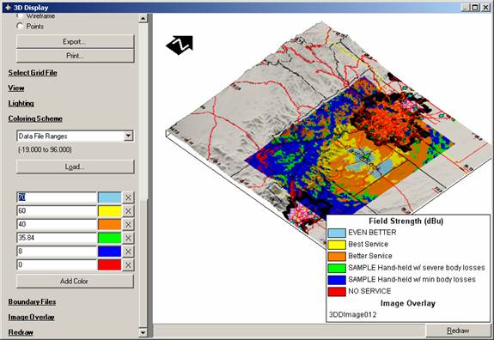The height and width of the screenshot is (340, 494).
Task: Expand the Lighting section
Action: pos(21,103)
